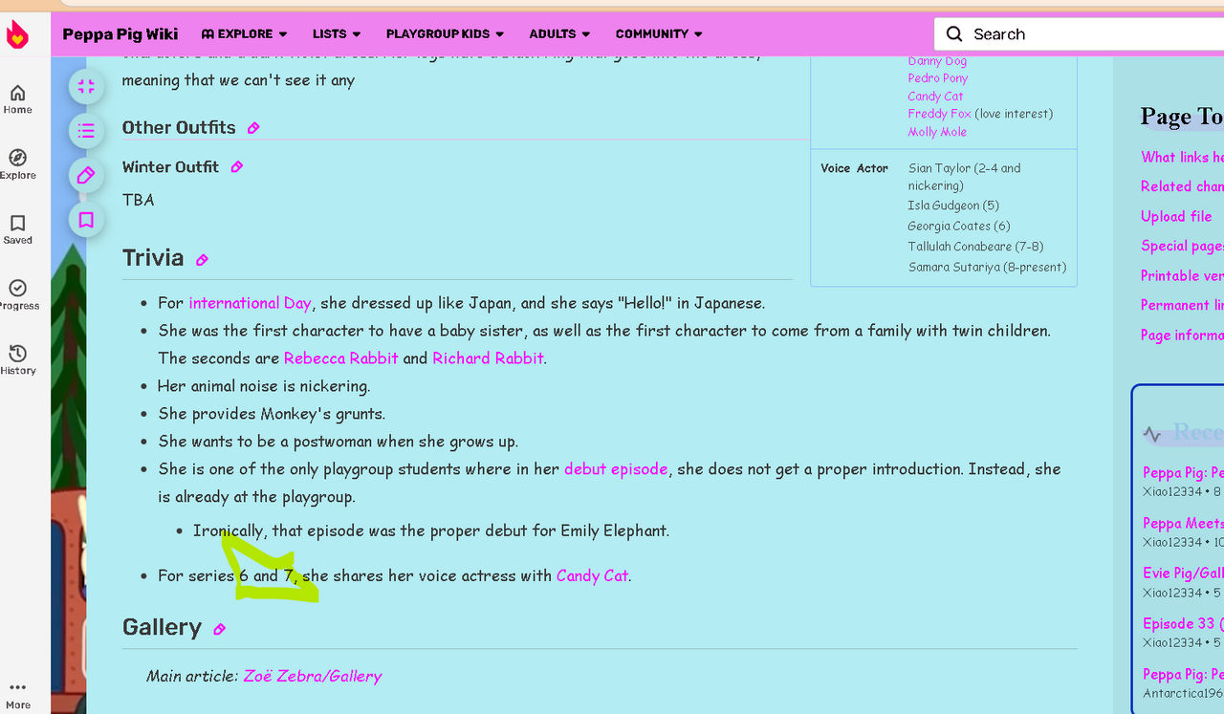Open the Page information tool
Screen dimensions: 1224x714
coord(1182,335)
